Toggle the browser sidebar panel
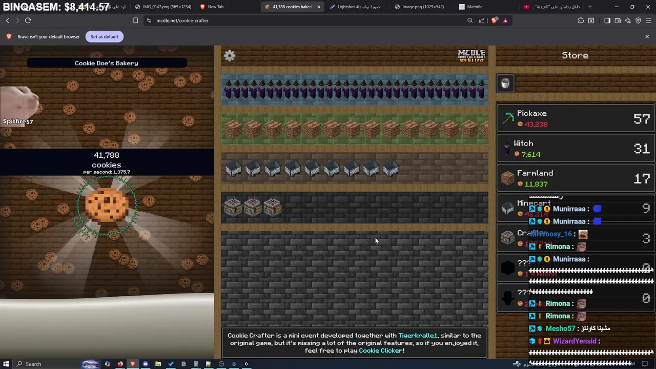 point(607,20)
